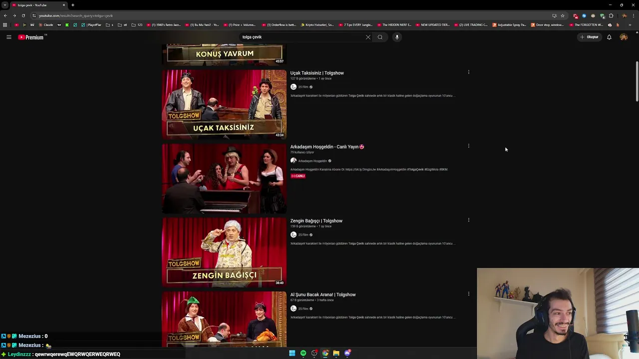Viewport: 639px width, 359px height.
Task: Open the Oluştur create button
Action: (x=589, y=37)
